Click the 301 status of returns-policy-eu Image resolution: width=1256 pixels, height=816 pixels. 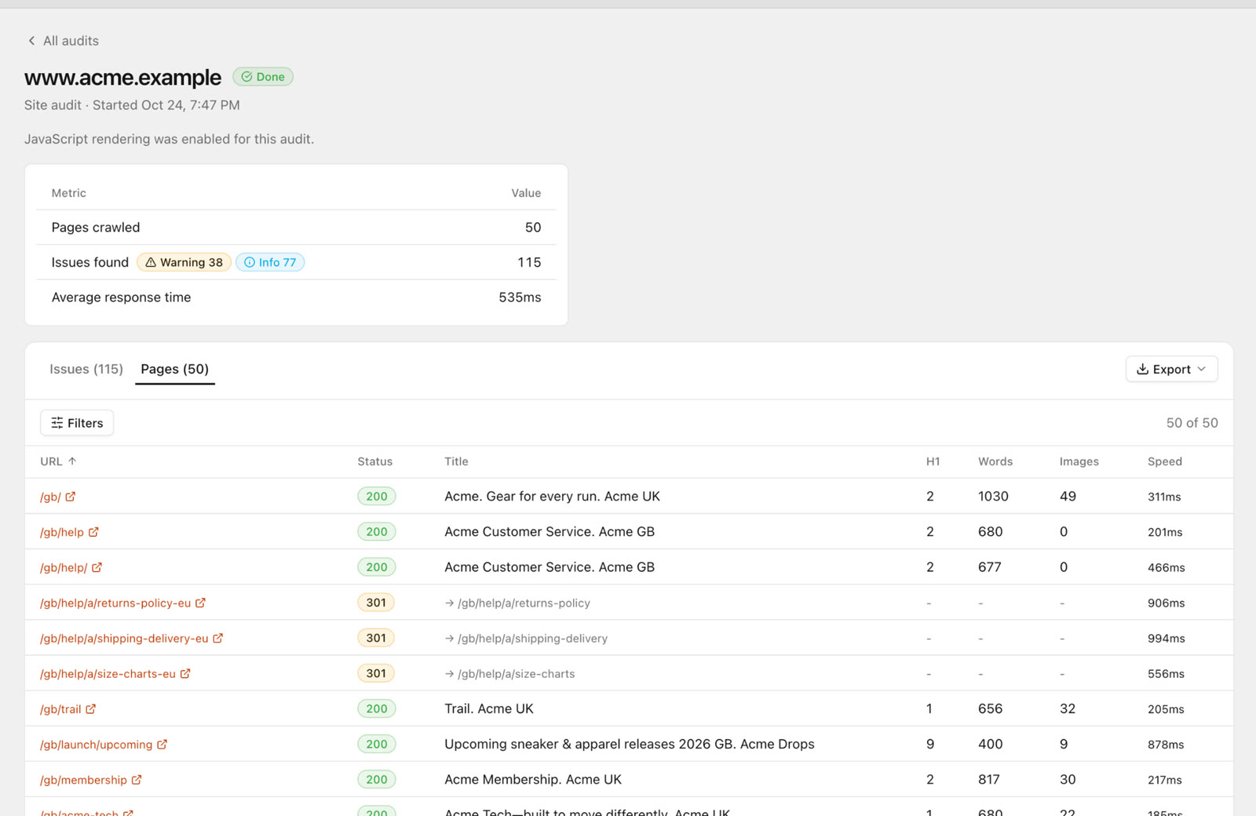(376, 603)
